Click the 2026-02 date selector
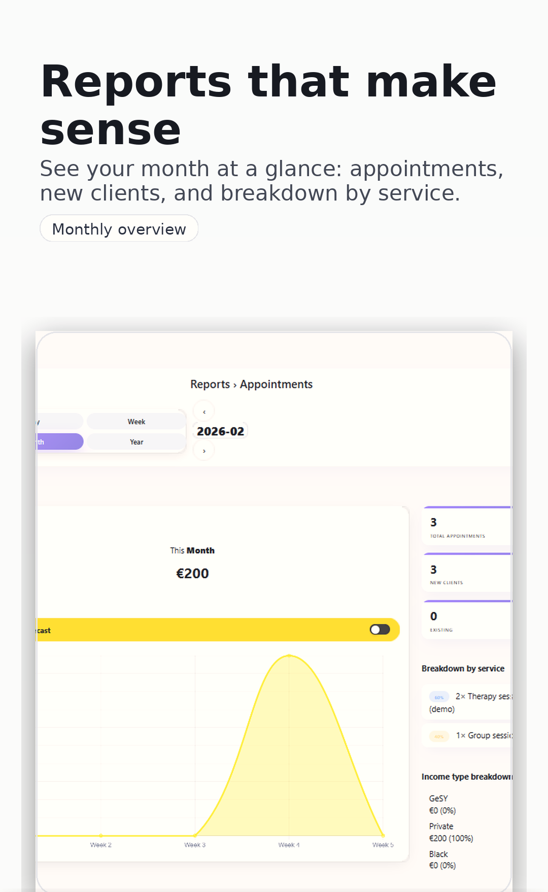 point(220,432)
